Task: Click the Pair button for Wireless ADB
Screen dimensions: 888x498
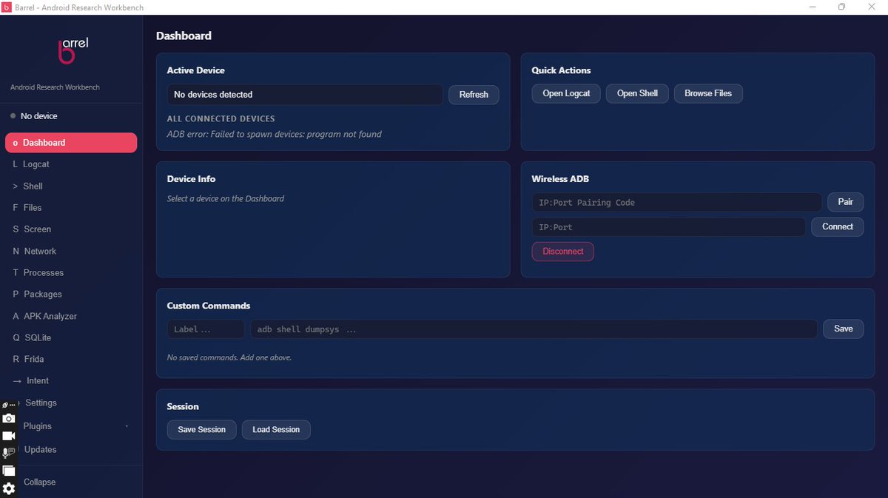Action: 845,202
